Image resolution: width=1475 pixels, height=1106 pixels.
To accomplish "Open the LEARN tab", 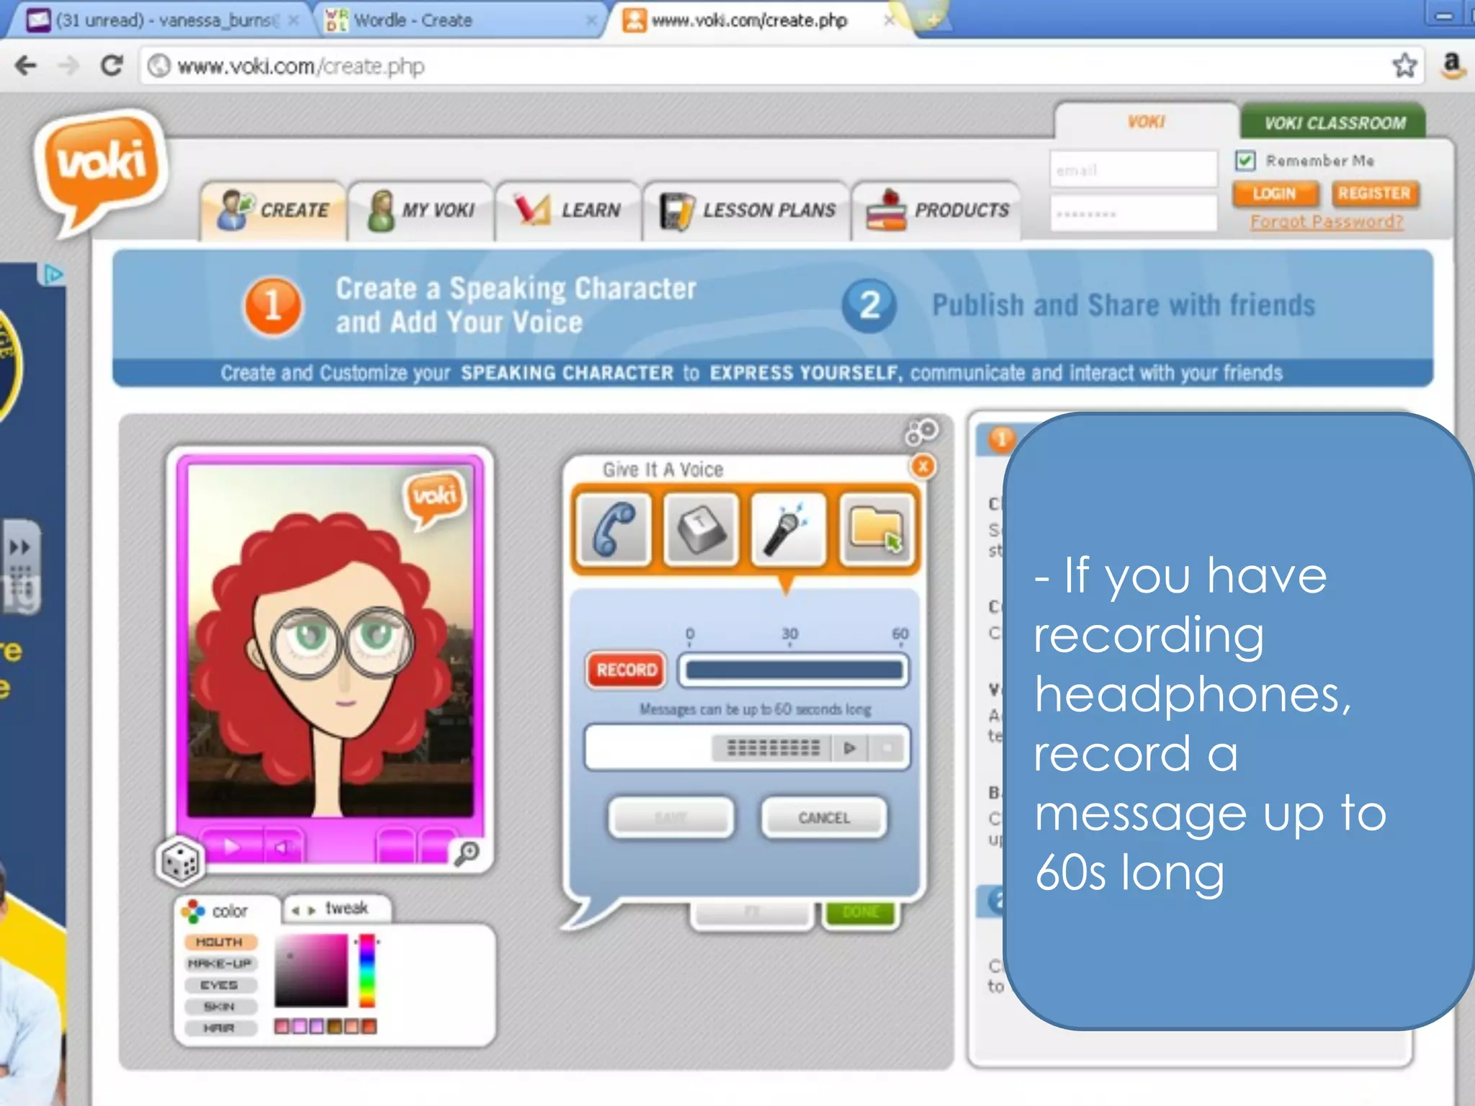I will click(x=568, y=210).
